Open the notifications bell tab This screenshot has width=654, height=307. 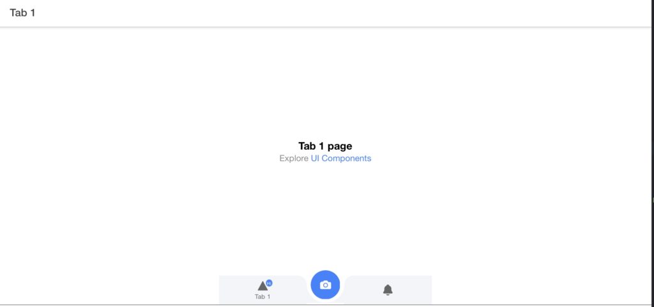tap(388, 290)
